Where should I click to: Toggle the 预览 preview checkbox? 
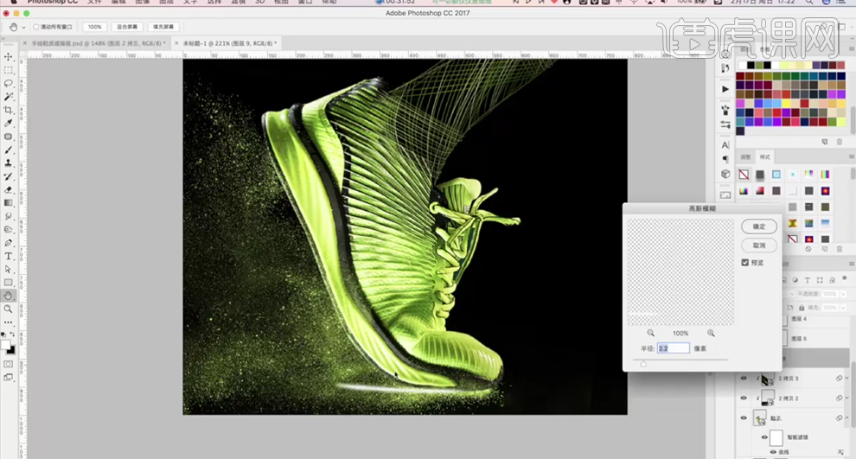[x=745, y=262]
